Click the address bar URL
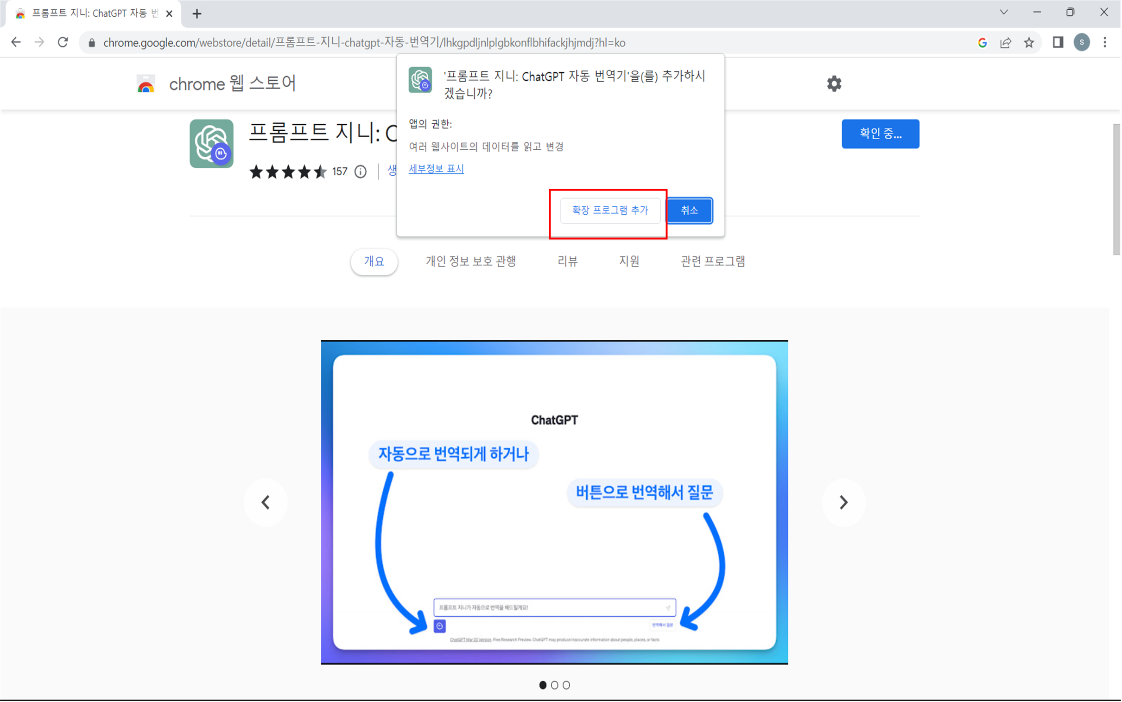This screenshot has height=702, width=1122. coord(364,43)
